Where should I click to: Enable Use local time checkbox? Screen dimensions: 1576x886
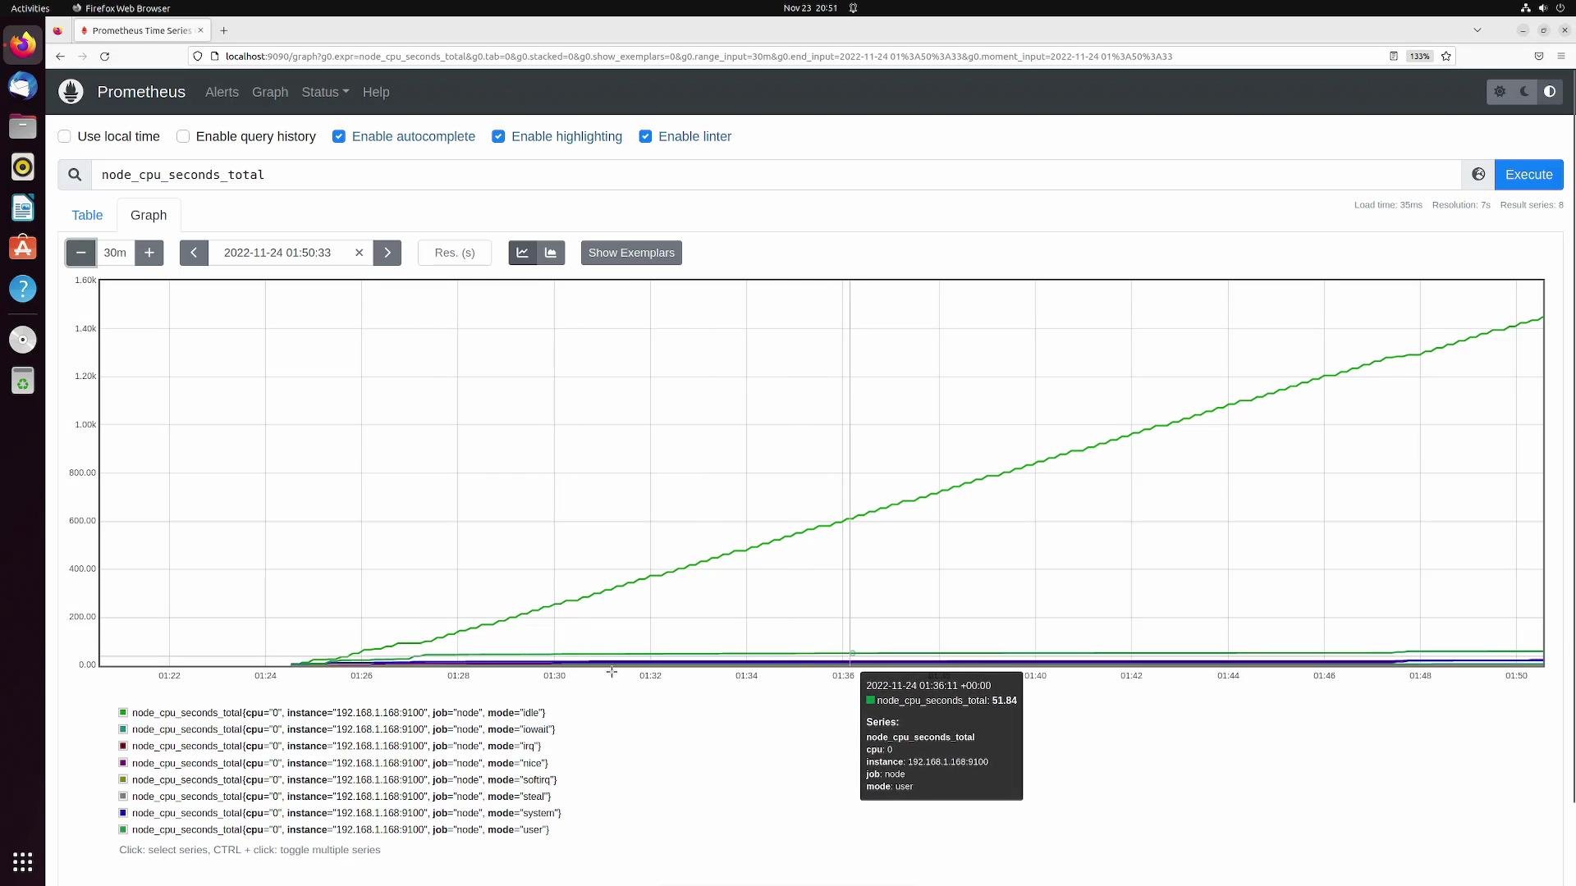(64, 136)
